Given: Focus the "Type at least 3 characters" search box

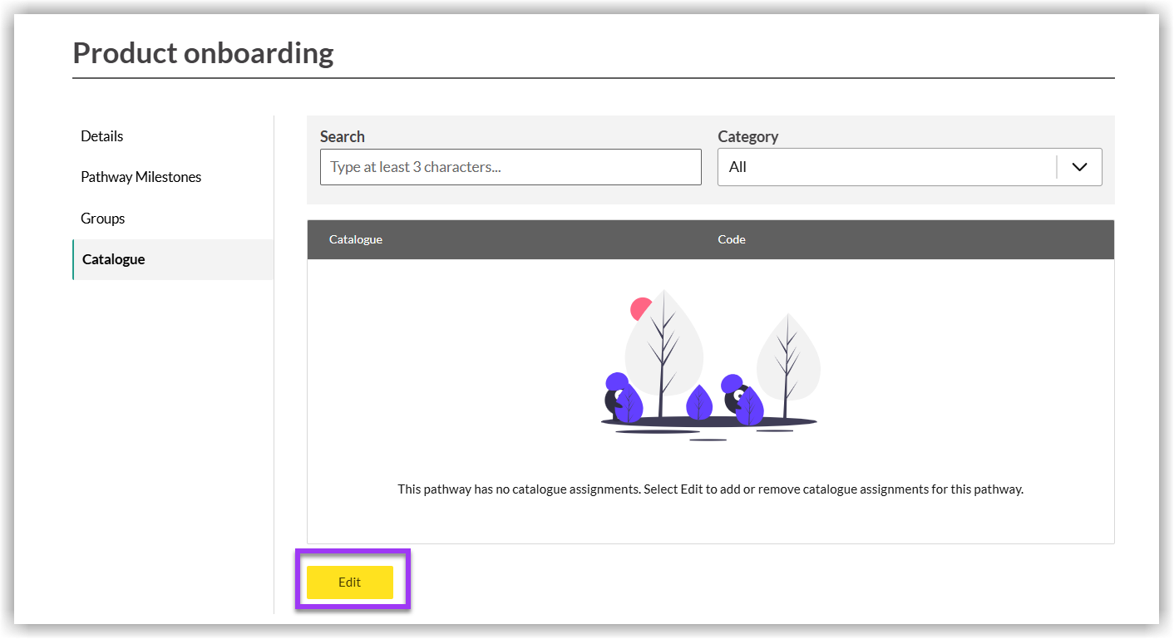Looking at the screenshot, I should tap(510, 166).
